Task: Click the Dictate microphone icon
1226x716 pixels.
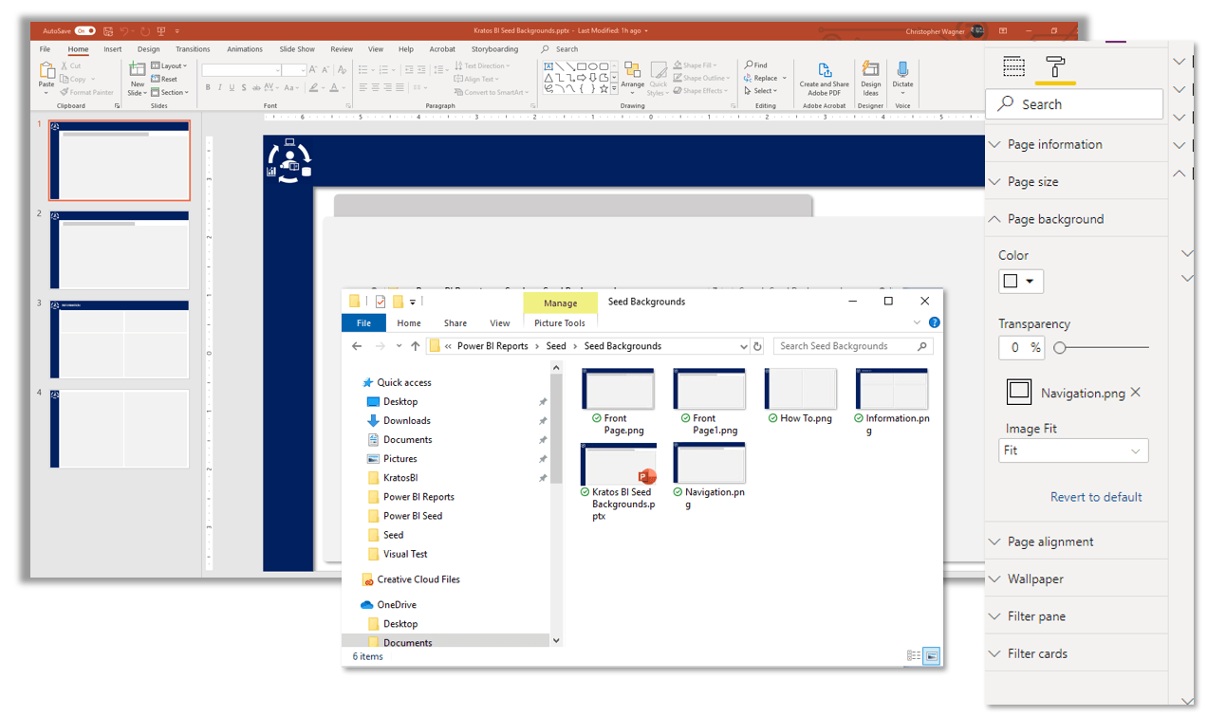Action: (x=902, y=72)
